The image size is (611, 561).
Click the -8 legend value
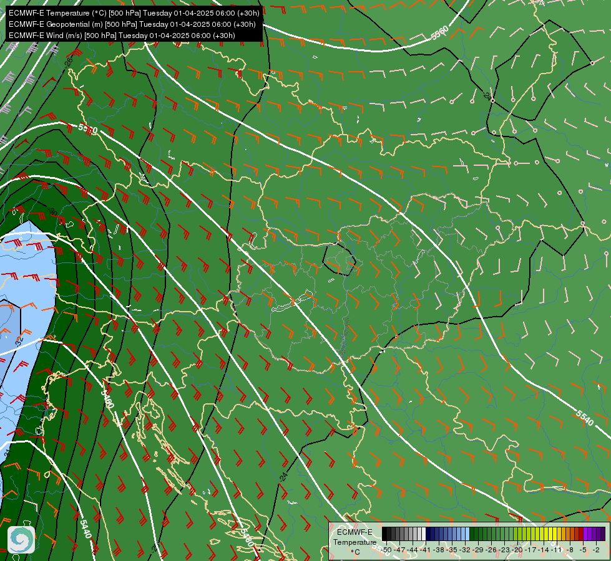coord(570,550)
